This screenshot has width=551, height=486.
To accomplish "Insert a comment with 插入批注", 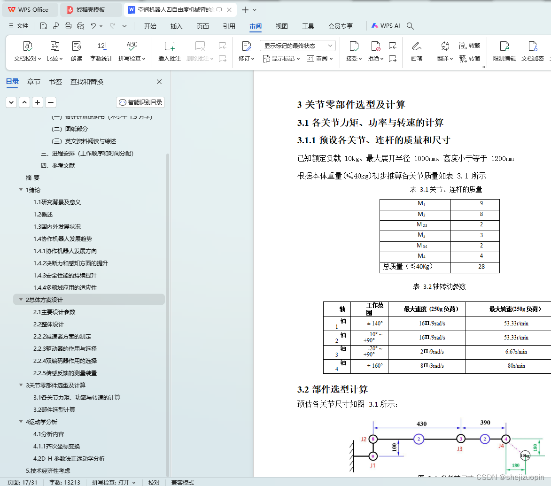I will (x=170, y=51).
